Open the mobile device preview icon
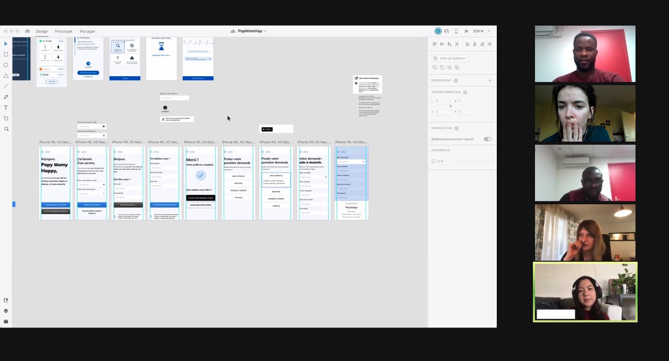The height and width of the screenshot is (361, 669). click(x=456, y=31)
